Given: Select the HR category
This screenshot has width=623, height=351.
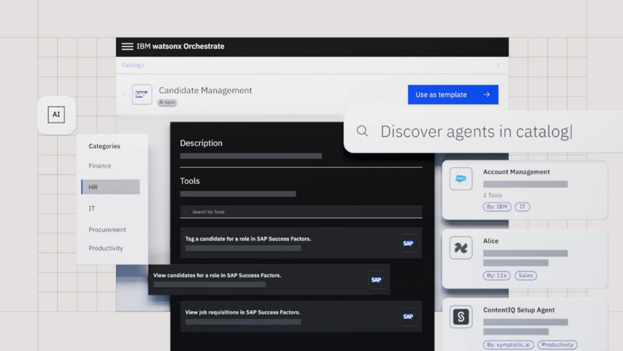Looking at the screenshot, I should [x=110, y=187].
